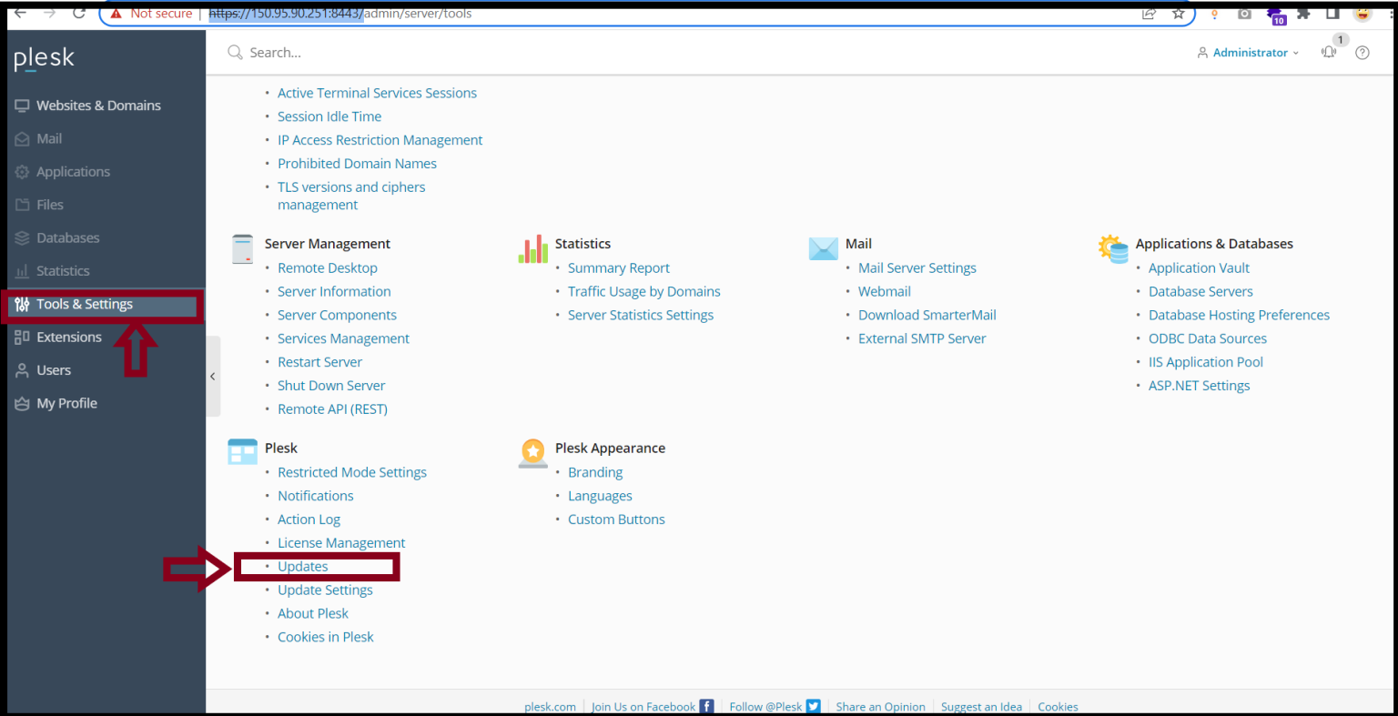Open License Management link
The height and width of the screenshot is (716, 1398).
341,543
